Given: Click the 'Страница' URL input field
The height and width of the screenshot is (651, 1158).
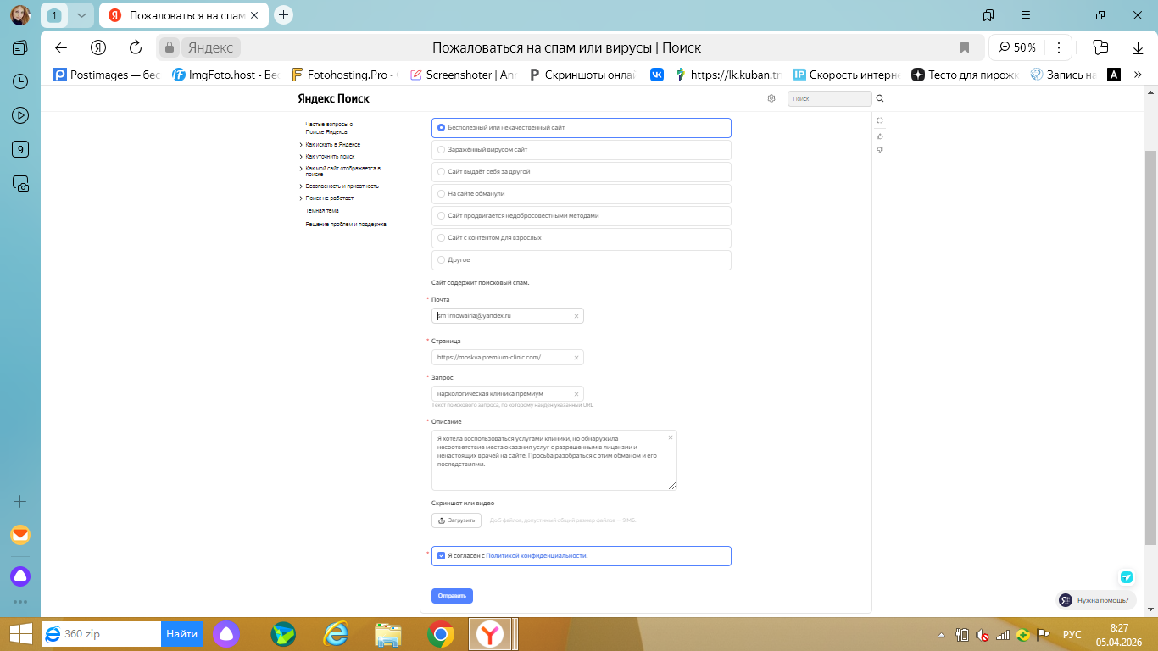Looking at the screenshot, I should [x=502, y=358].
